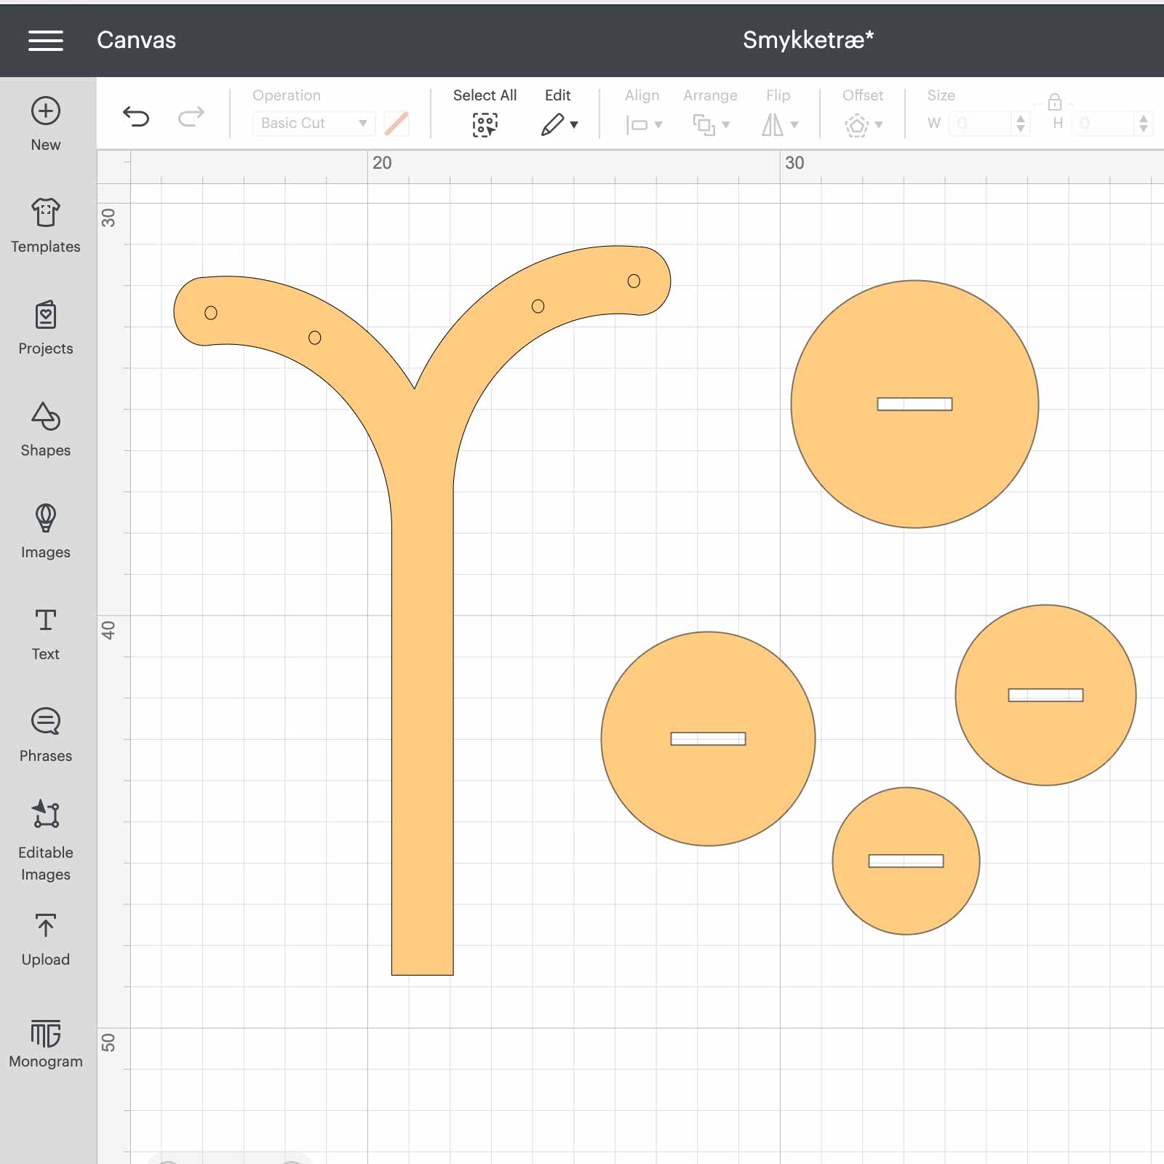Undo the last action

tap(136, 116)
